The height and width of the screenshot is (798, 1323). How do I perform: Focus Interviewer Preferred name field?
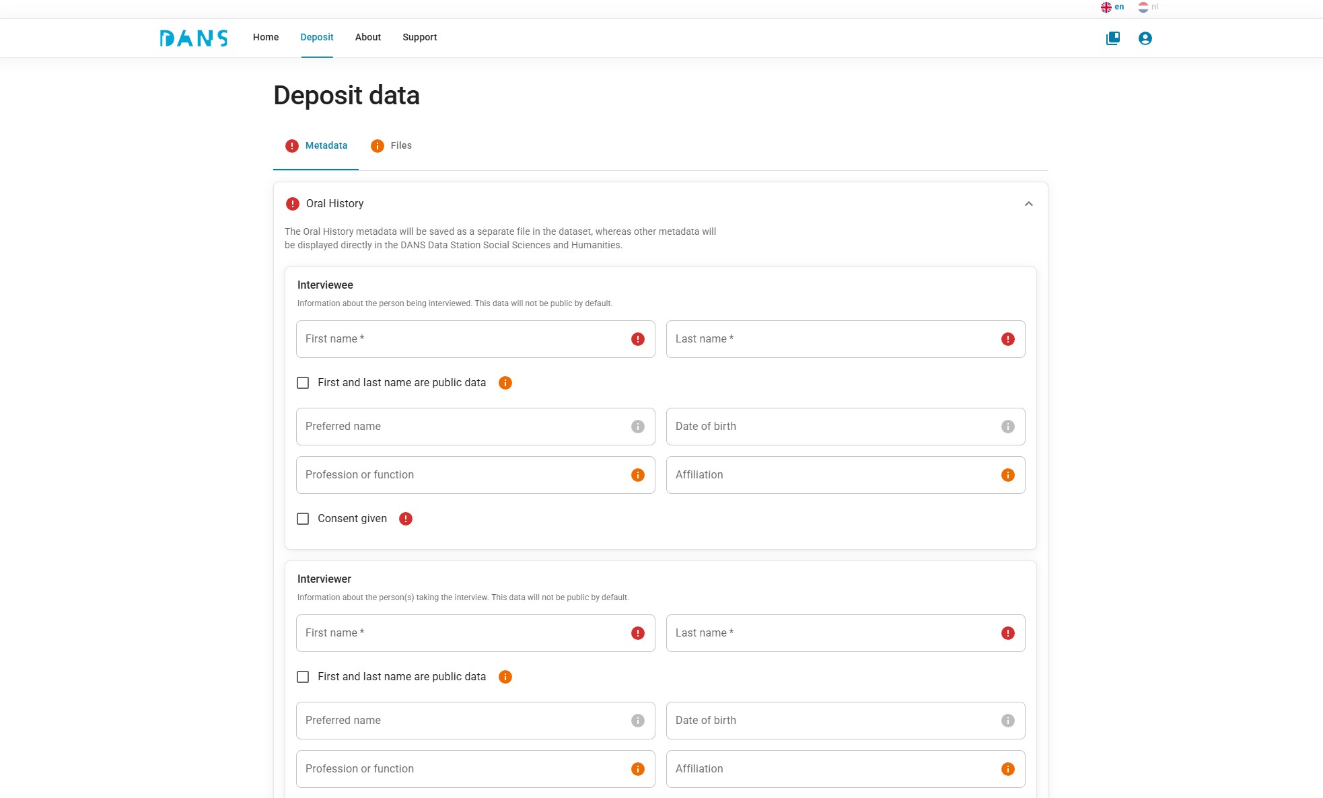[475, 721]
